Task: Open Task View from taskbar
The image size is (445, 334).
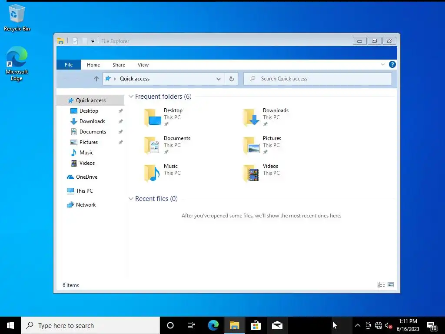Action: 191,325
